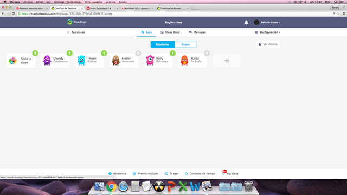Screen dimensions: 347x195
Task: Open Calculator from the dock
Action: click(x=135, y=186)
